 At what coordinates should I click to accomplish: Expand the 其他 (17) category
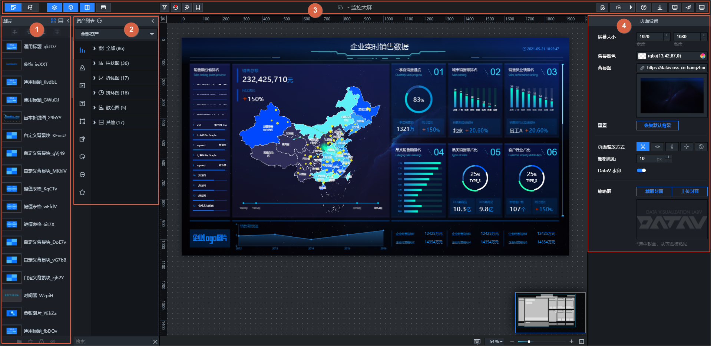pos(95,122)
